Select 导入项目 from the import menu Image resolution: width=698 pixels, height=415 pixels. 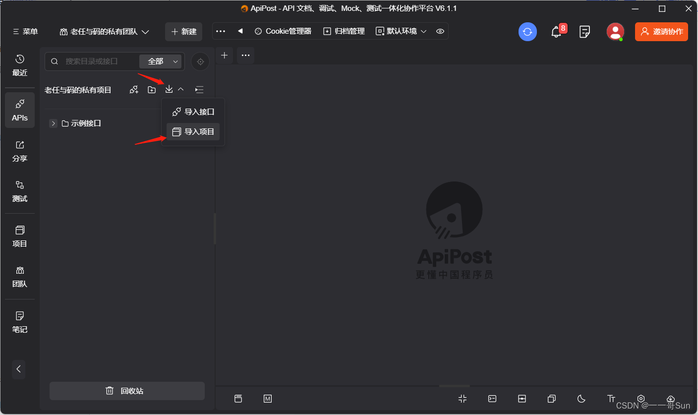click(193, 132)
